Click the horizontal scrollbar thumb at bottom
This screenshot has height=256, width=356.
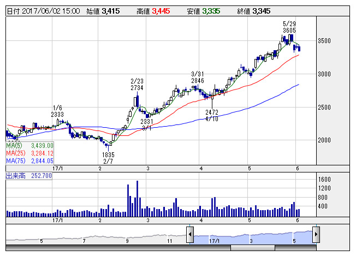(253, 248)
